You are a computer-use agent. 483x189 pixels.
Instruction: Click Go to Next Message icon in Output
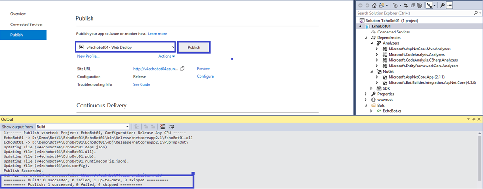[153, 126]
